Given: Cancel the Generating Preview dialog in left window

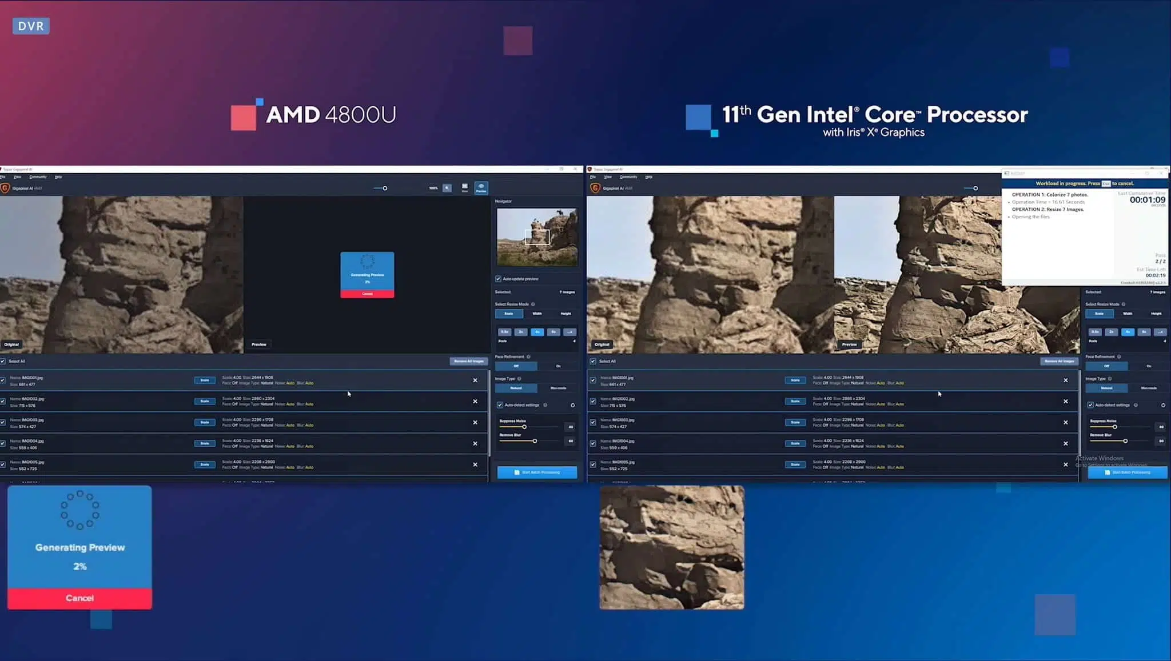Looking at the screenshot, I should coord(367,294).
